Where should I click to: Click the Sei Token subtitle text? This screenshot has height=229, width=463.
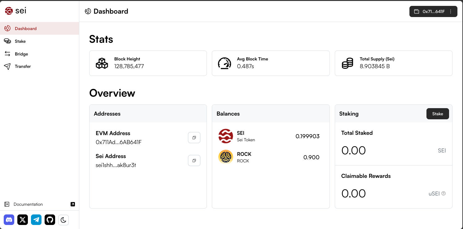(x=246, y=140)
